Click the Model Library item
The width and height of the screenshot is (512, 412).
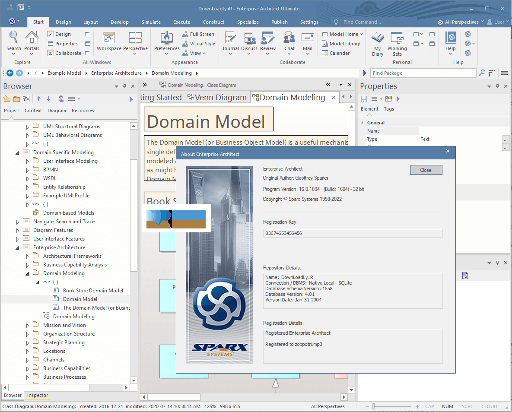341,44
